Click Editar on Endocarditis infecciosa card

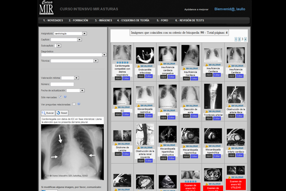click(x=149, y=76)
